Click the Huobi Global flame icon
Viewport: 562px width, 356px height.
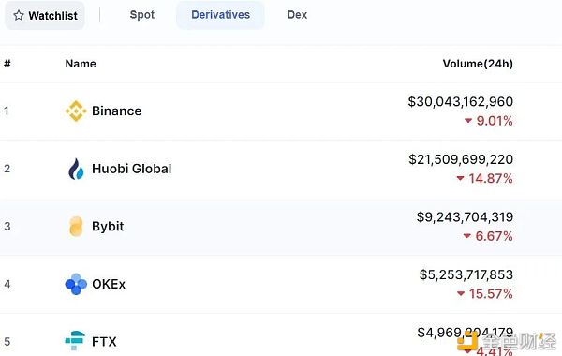(x=76, y=169)
